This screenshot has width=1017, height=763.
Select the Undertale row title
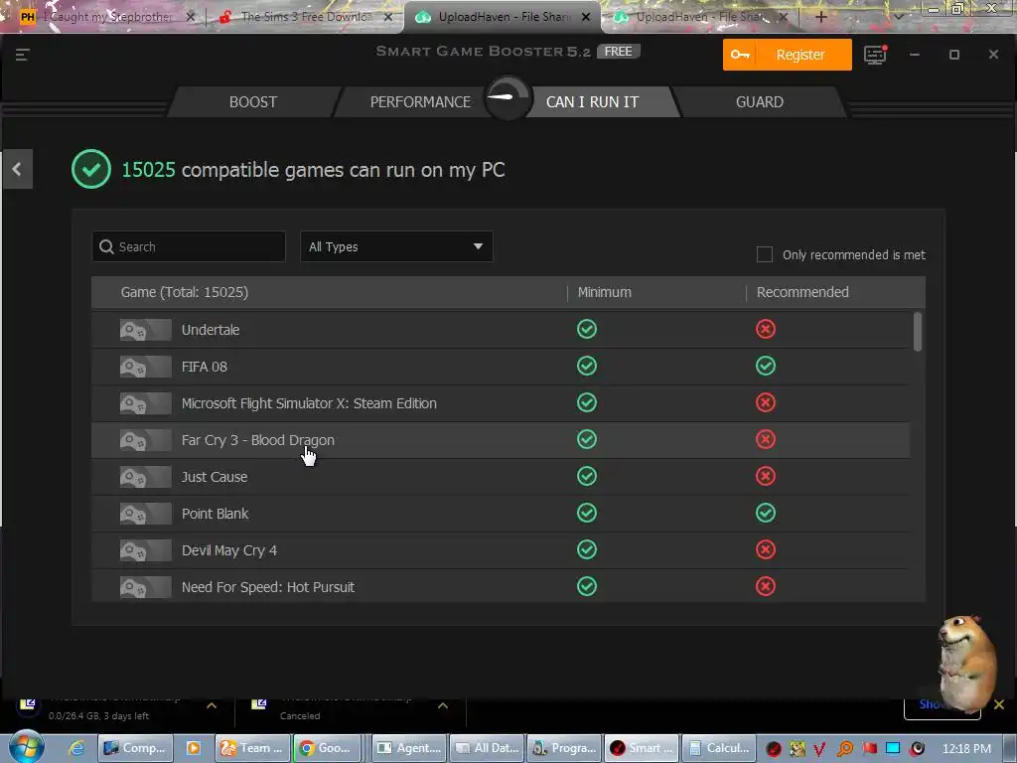211,330
